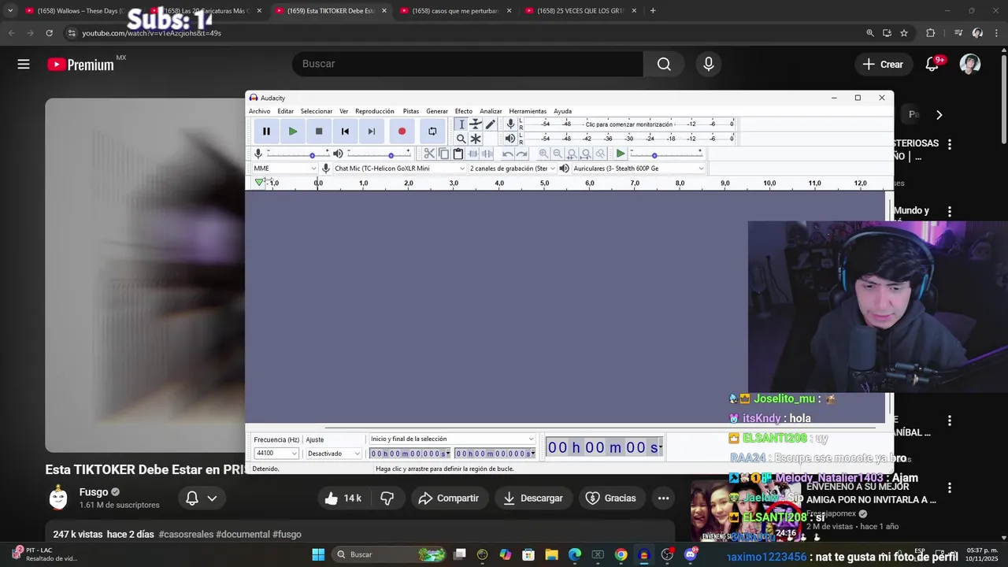Viewport: 1008px width, 567px height.
Task: Open the Auriculares playback device dropdown
Action: click(638, 169)
